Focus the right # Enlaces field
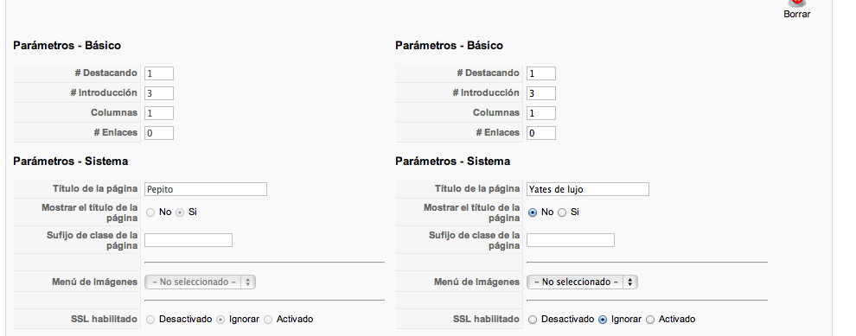Screen dimensions: 856x336 (x=541, y=133)
